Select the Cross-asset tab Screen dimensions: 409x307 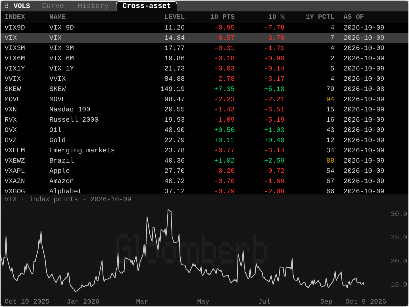(147, 6)
